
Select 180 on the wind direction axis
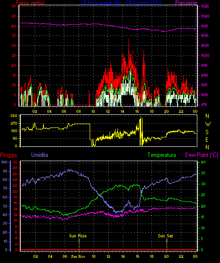14,131
